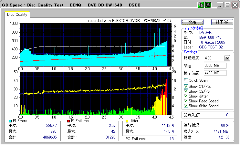240x145 pixels.
Task: Open the transfer speed 4 X dropdown
Action: (227, 58)
